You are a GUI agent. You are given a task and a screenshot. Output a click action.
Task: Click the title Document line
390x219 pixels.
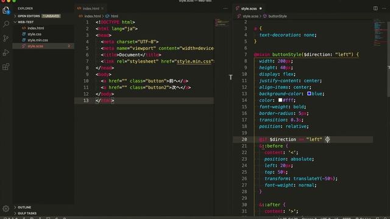[131, 55]
